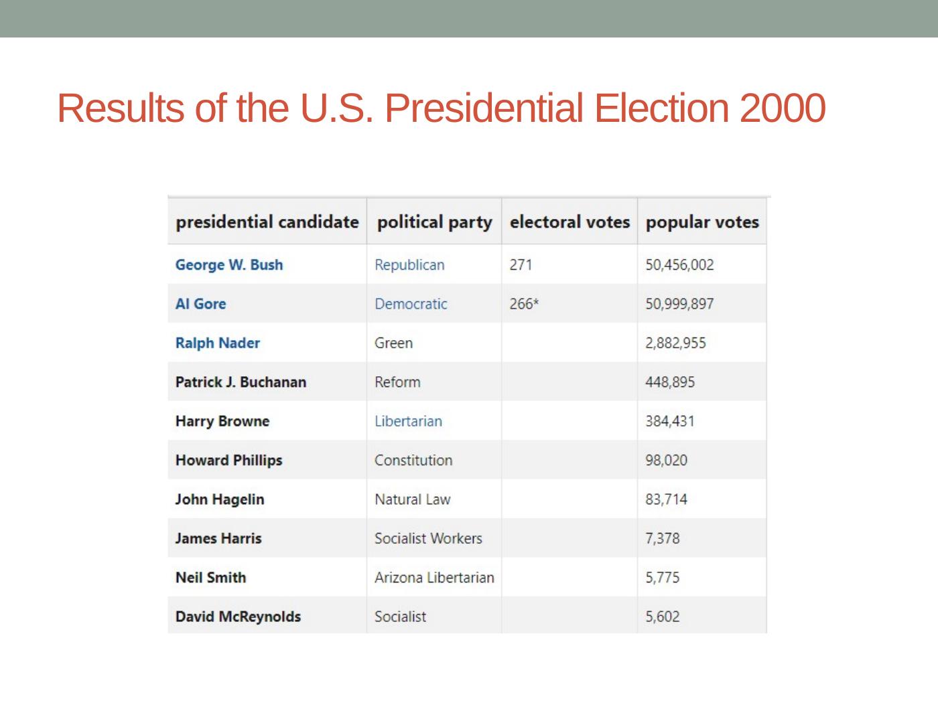The image size is (938, 703).
Task: Click the slide title about Election 2000
Action: [x=441, y=108]
